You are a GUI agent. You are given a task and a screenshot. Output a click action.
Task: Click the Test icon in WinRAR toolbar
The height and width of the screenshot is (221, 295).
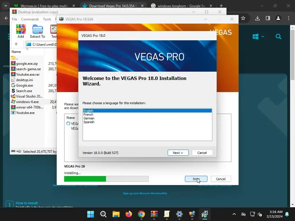pos(54,31)
